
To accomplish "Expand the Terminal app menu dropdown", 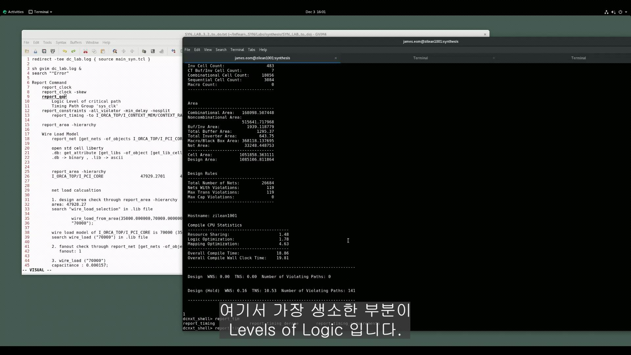I will coord(41,12).
